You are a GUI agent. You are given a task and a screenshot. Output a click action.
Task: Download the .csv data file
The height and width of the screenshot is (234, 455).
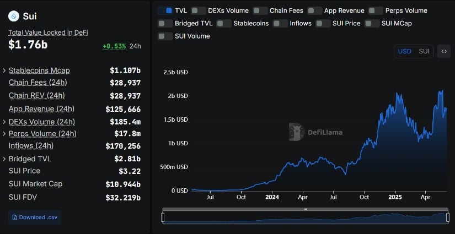35,217
